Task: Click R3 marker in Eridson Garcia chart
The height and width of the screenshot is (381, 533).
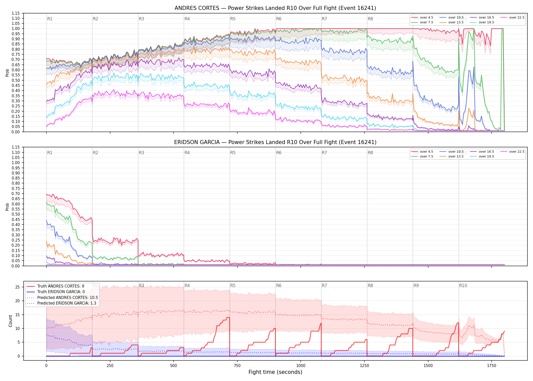Action: (141, 153)
